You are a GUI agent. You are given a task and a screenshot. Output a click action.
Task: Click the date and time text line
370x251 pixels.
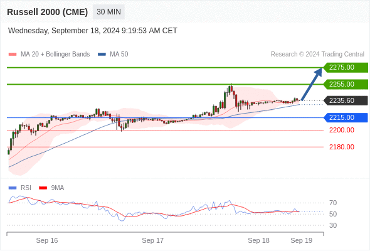[x=93, y=31]
